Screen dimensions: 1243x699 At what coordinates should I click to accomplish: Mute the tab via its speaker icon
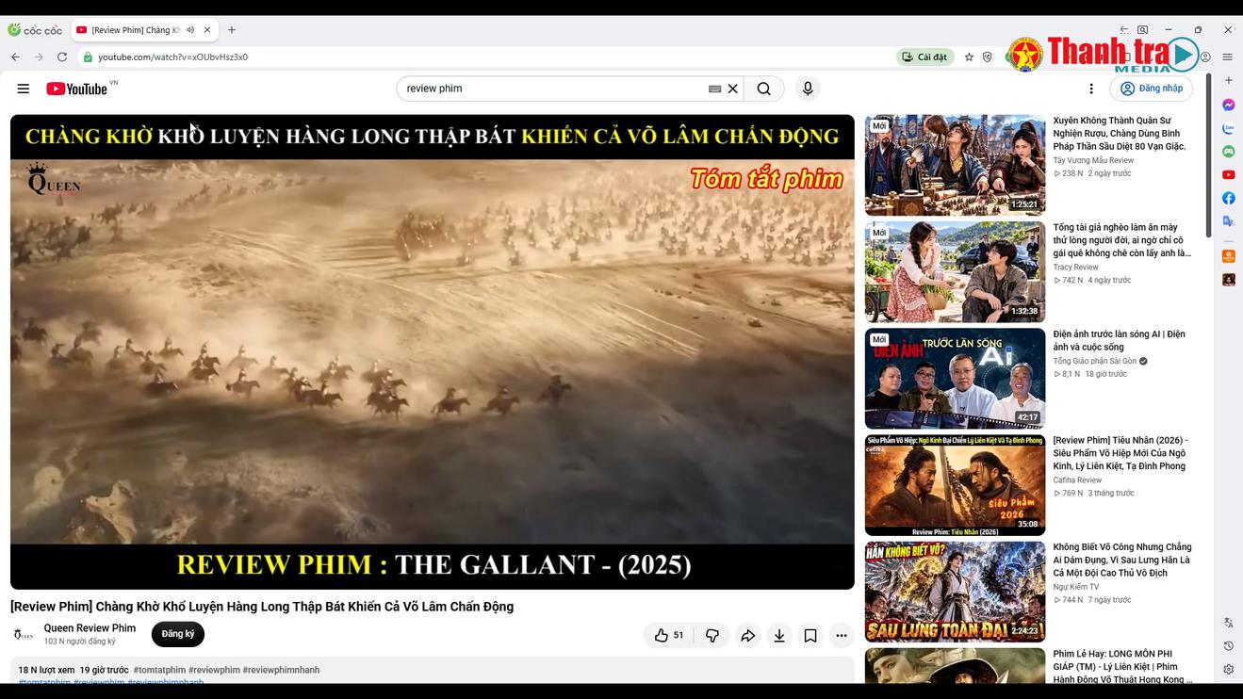click(x=190, y=30)
